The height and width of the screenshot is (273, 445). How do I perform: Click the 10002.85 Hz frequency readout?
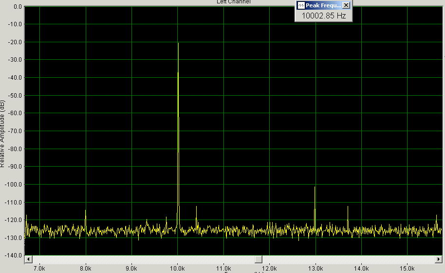tap(324, 16)
